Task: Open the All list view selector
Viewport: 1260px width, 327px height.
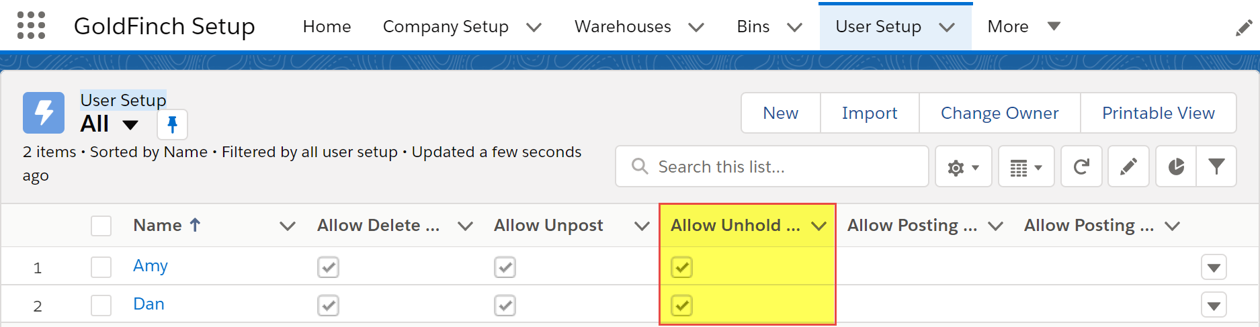Action: tap(130, 125)
